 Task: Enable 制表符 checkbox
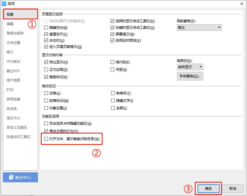(x=113, y=93)
